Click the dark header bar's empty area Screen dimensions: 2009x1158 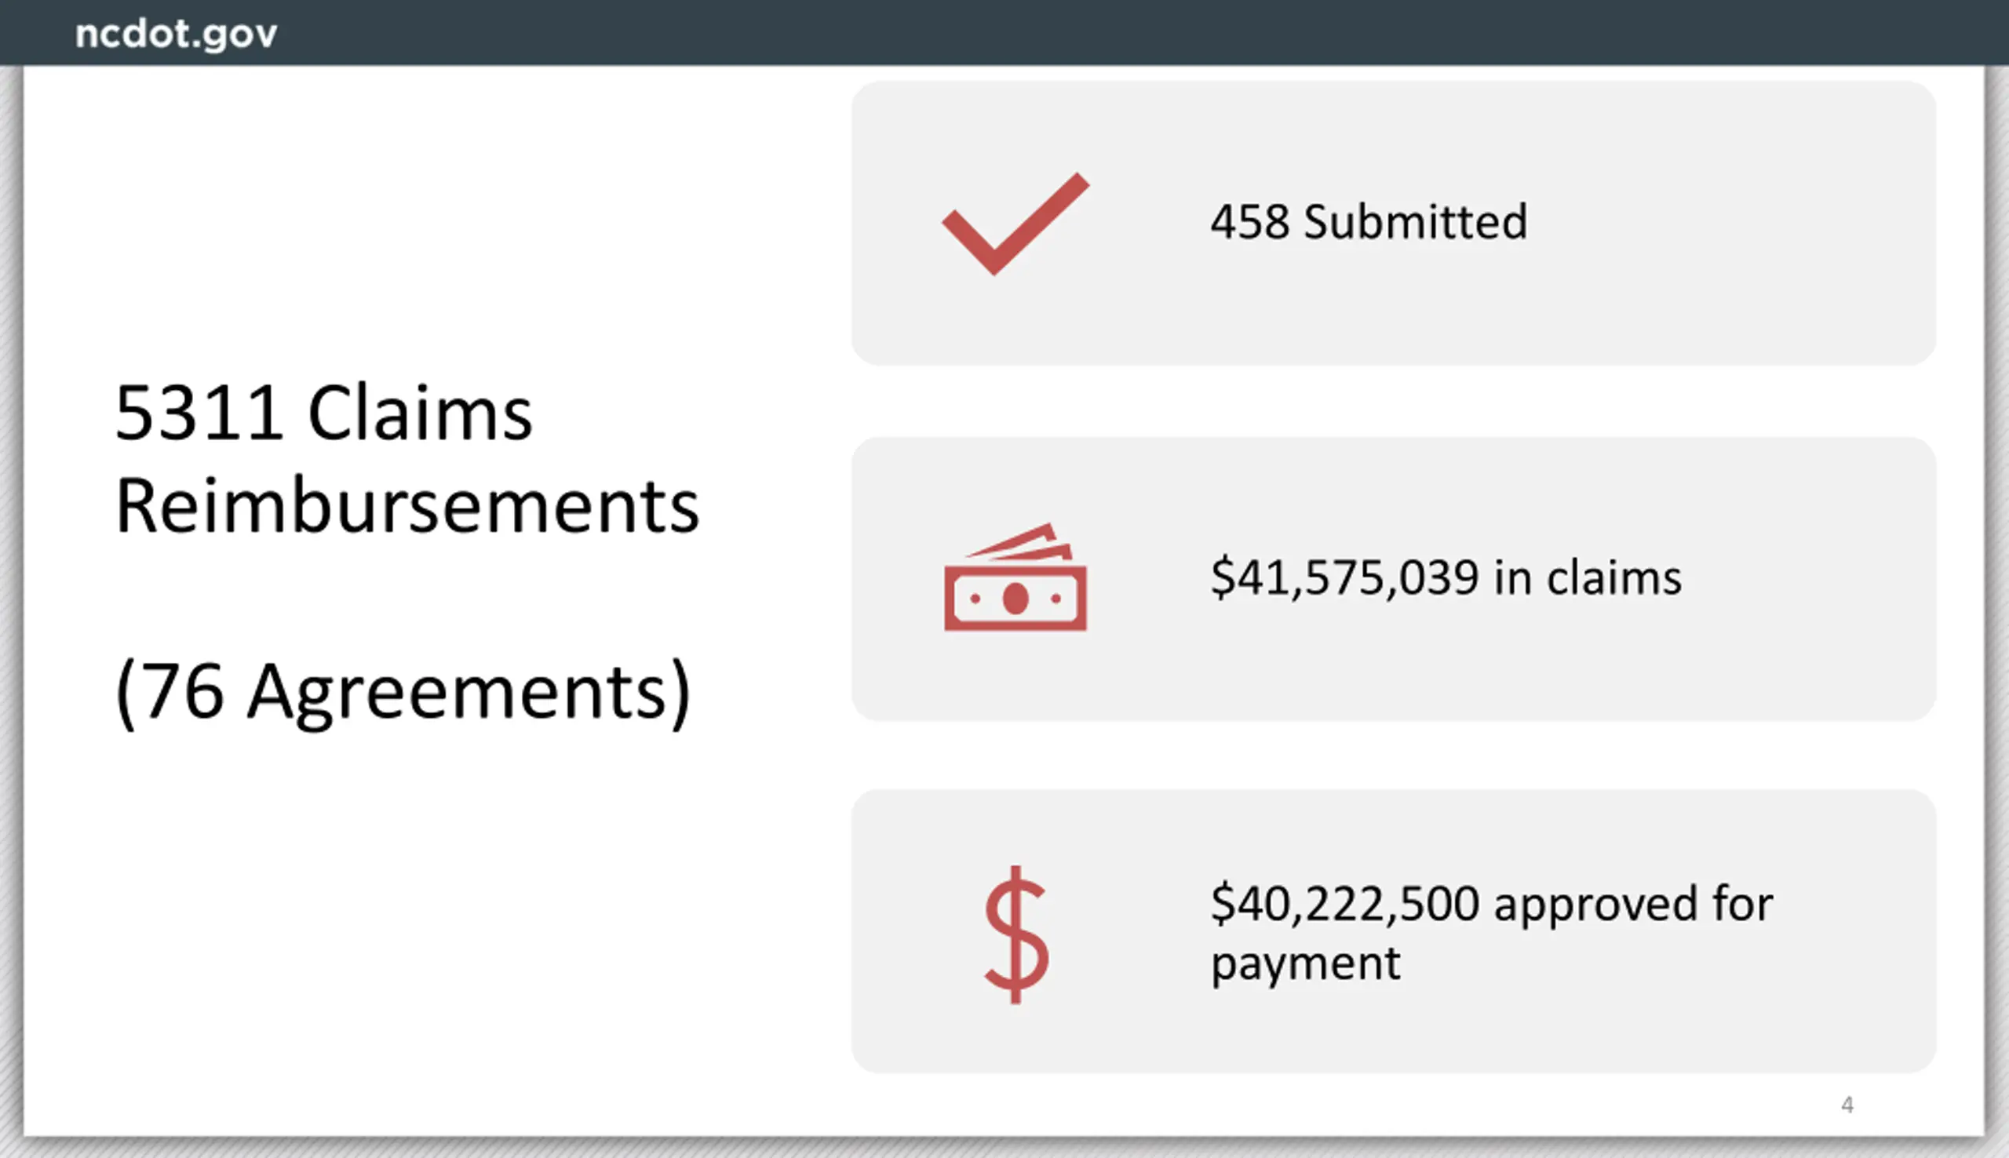pos(1114,33)
